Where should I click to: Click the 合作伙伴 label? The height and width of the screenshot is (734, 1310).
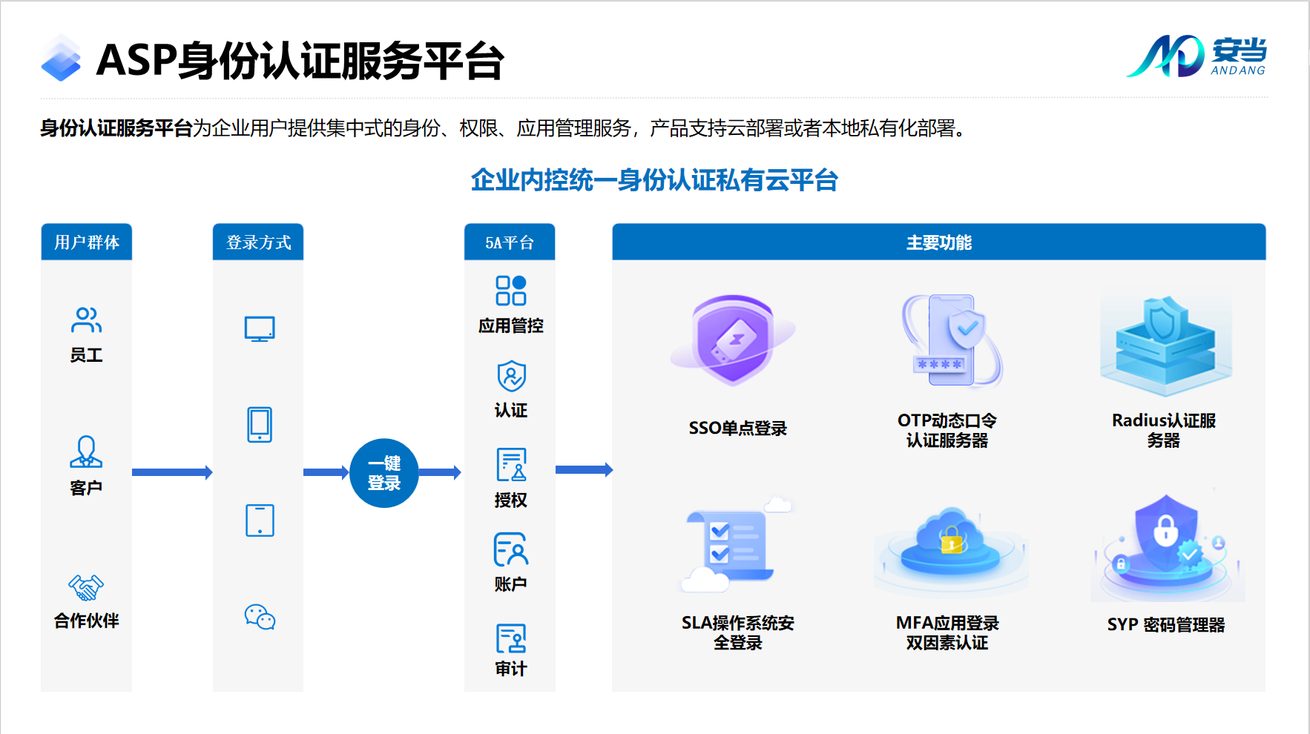(x=86, y=621)
